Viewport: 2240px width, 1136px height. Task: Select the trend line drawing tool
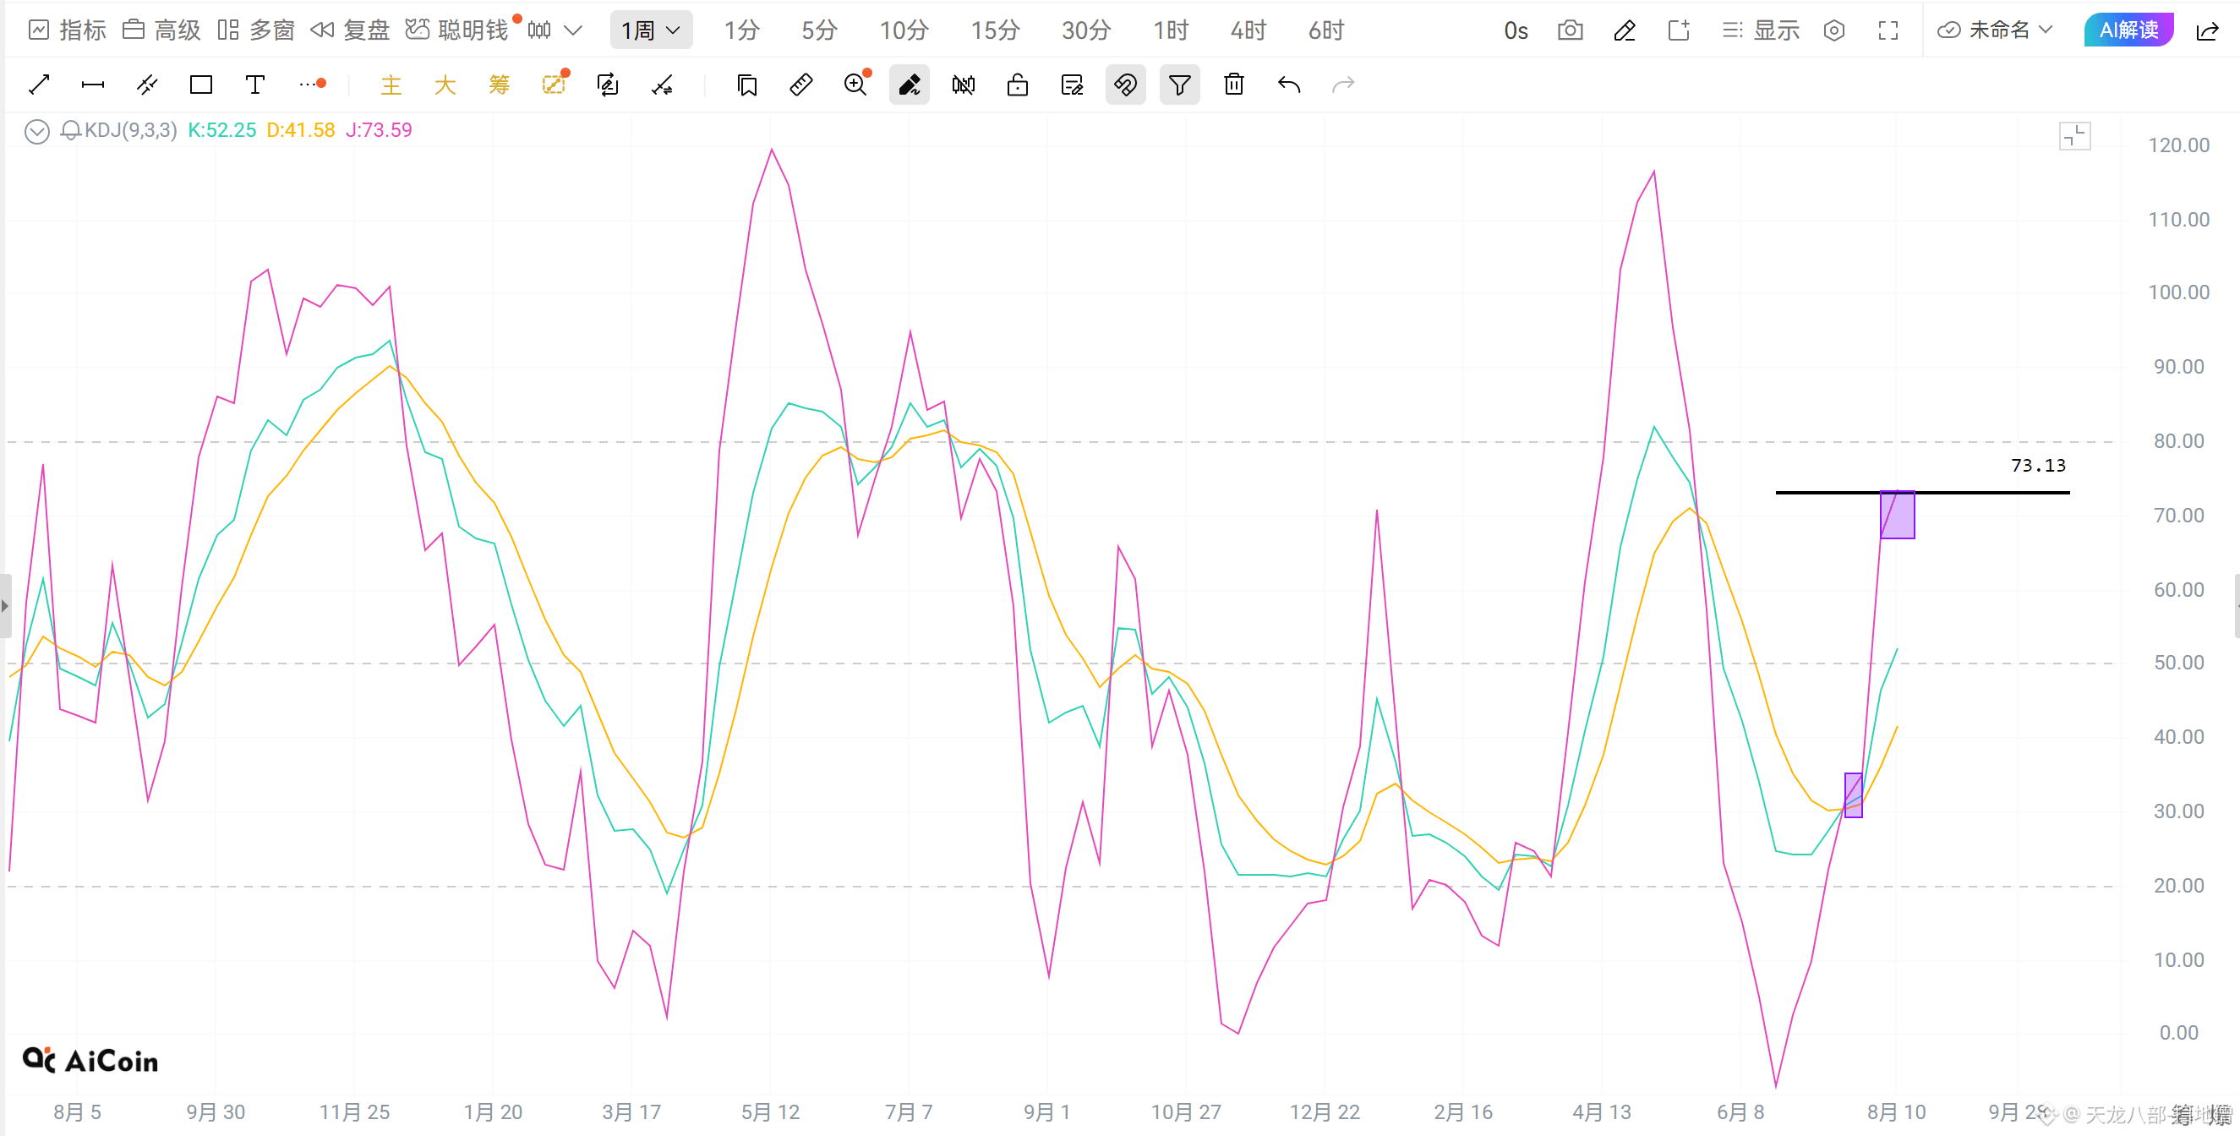(39, 85)
